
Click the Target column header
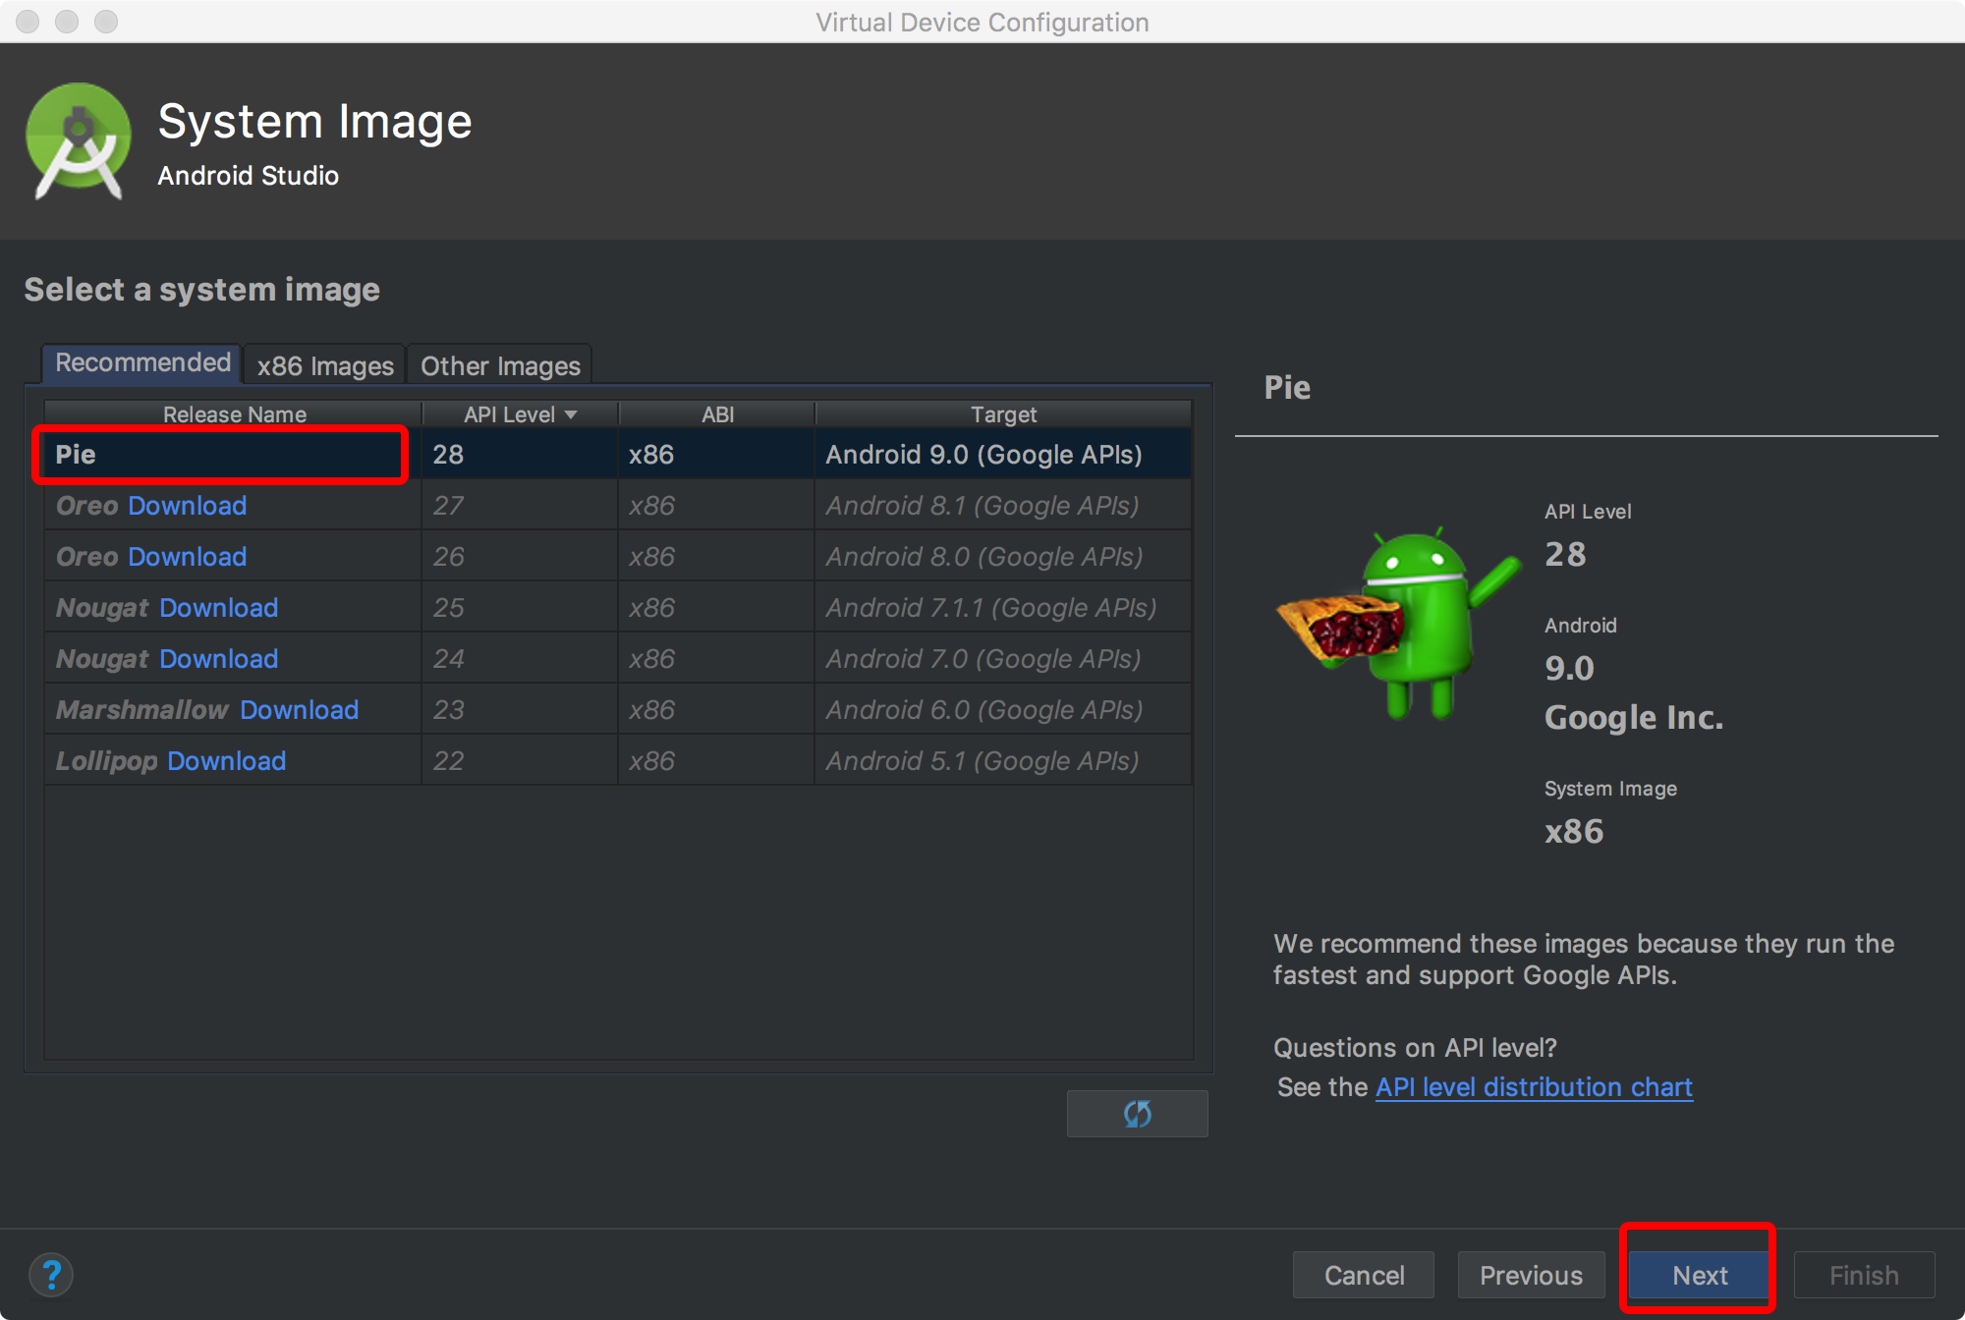[x=1003, y=414]
